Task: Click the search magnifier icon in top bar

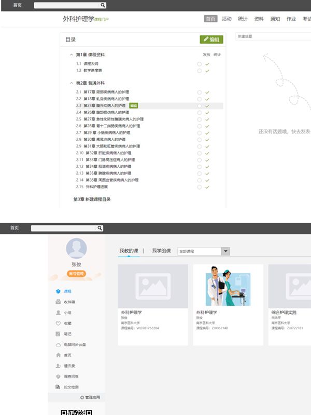Action: (103, 5)
